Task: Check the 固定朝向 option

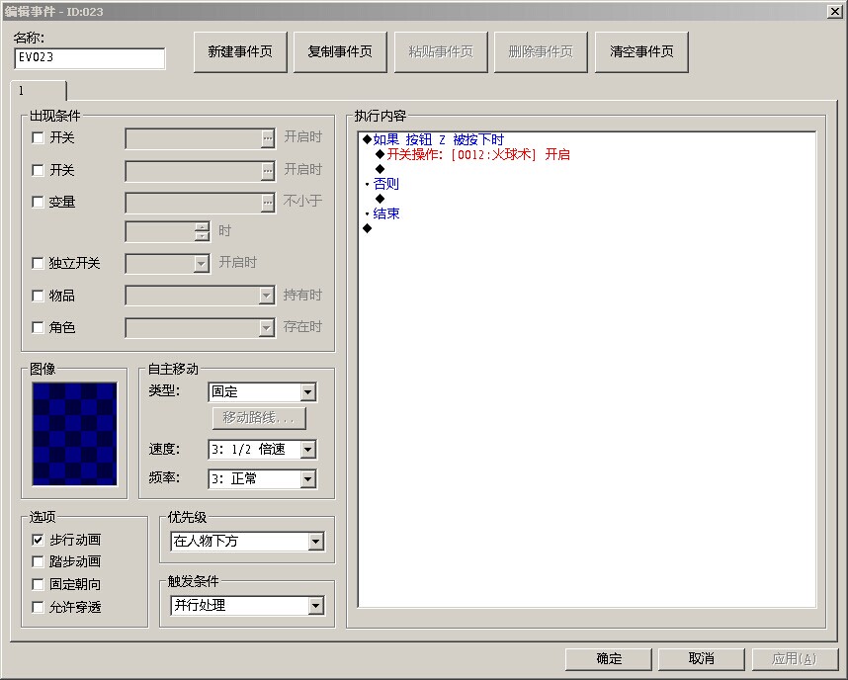Action: [x=38, y=585]
